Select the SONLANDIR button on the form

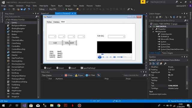(69, 43)
